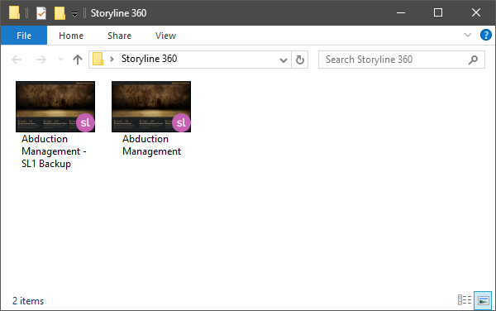Expand the recent locations dropdown arrow

point(60,60)
